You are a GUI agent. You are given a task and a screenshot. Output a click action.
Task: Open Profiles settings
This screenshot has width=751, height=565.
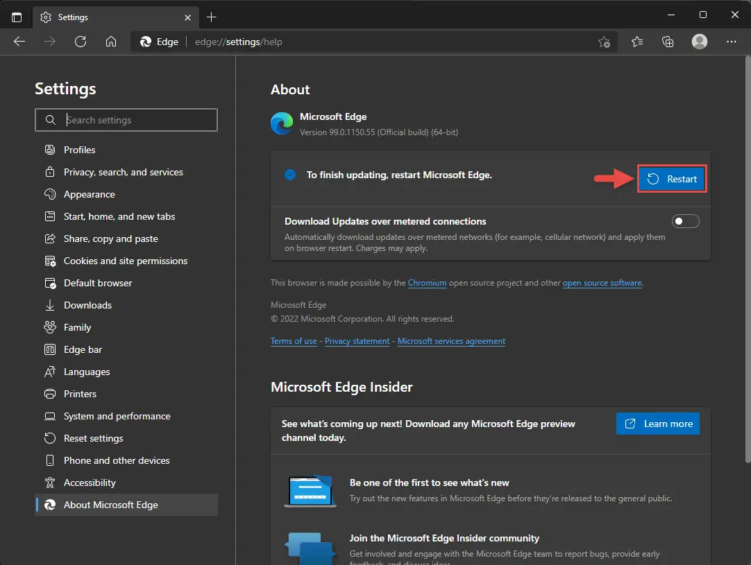click(x=126, y=150)
